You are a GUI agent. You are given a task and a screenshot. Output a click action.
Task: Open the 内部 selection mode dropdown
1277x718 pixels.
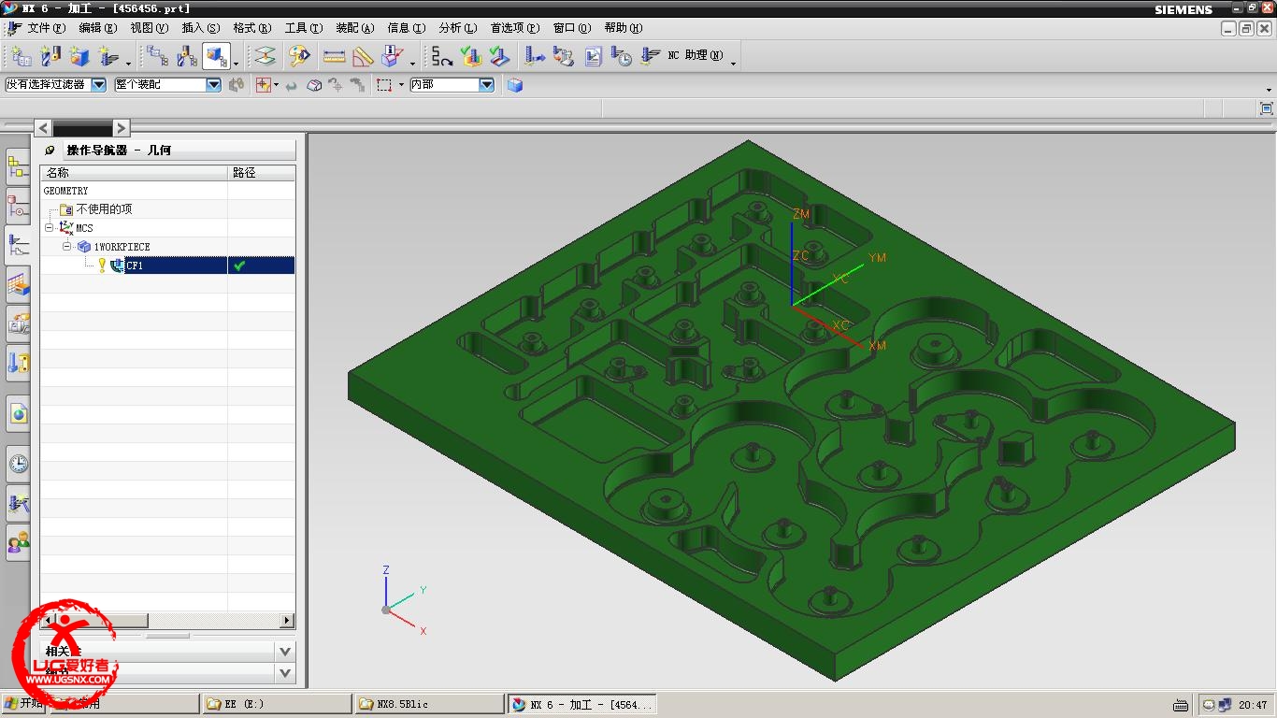[x=486, y=85]
